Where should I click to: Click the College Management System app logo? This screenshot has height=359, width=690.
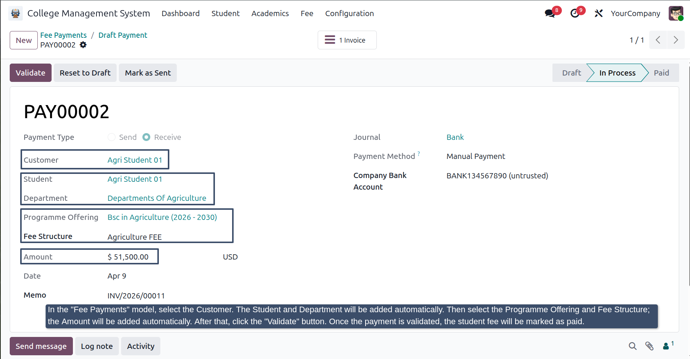[x=15, y=13]
